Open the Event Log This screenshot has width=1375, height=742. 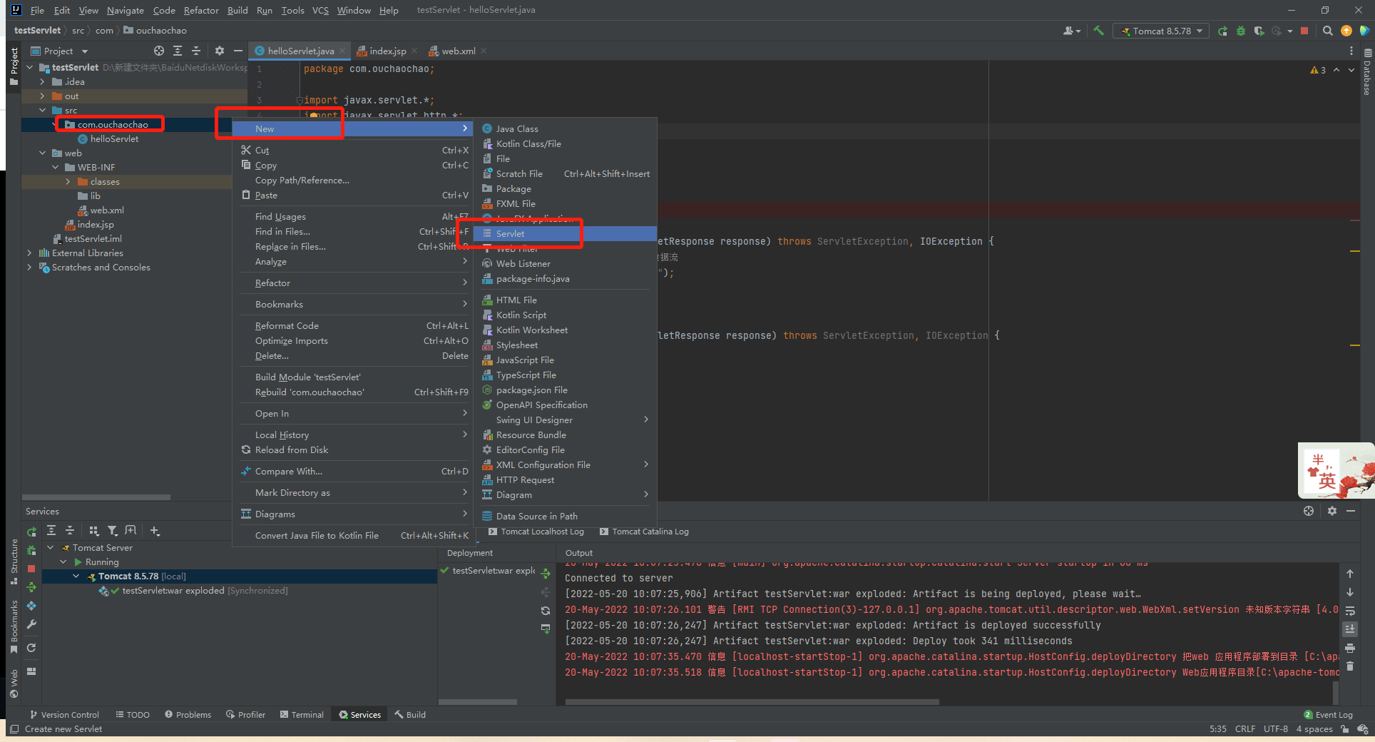tap(1328, 714)
